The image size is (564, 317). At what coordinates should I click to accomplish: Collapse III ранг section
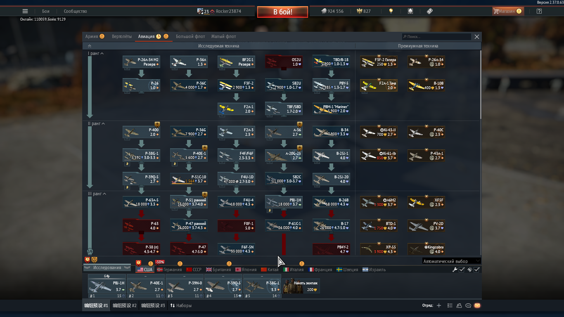click(97, 194)
